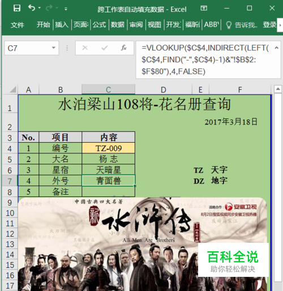Open the Undo history dropdown arrow
Screen dimensions: 283x291
(x=39, y=8)
